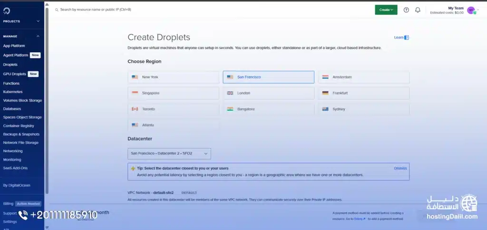Collapse the Manage sidebar section
This screenshot has width=487, height=230.
tap(38, 36)
